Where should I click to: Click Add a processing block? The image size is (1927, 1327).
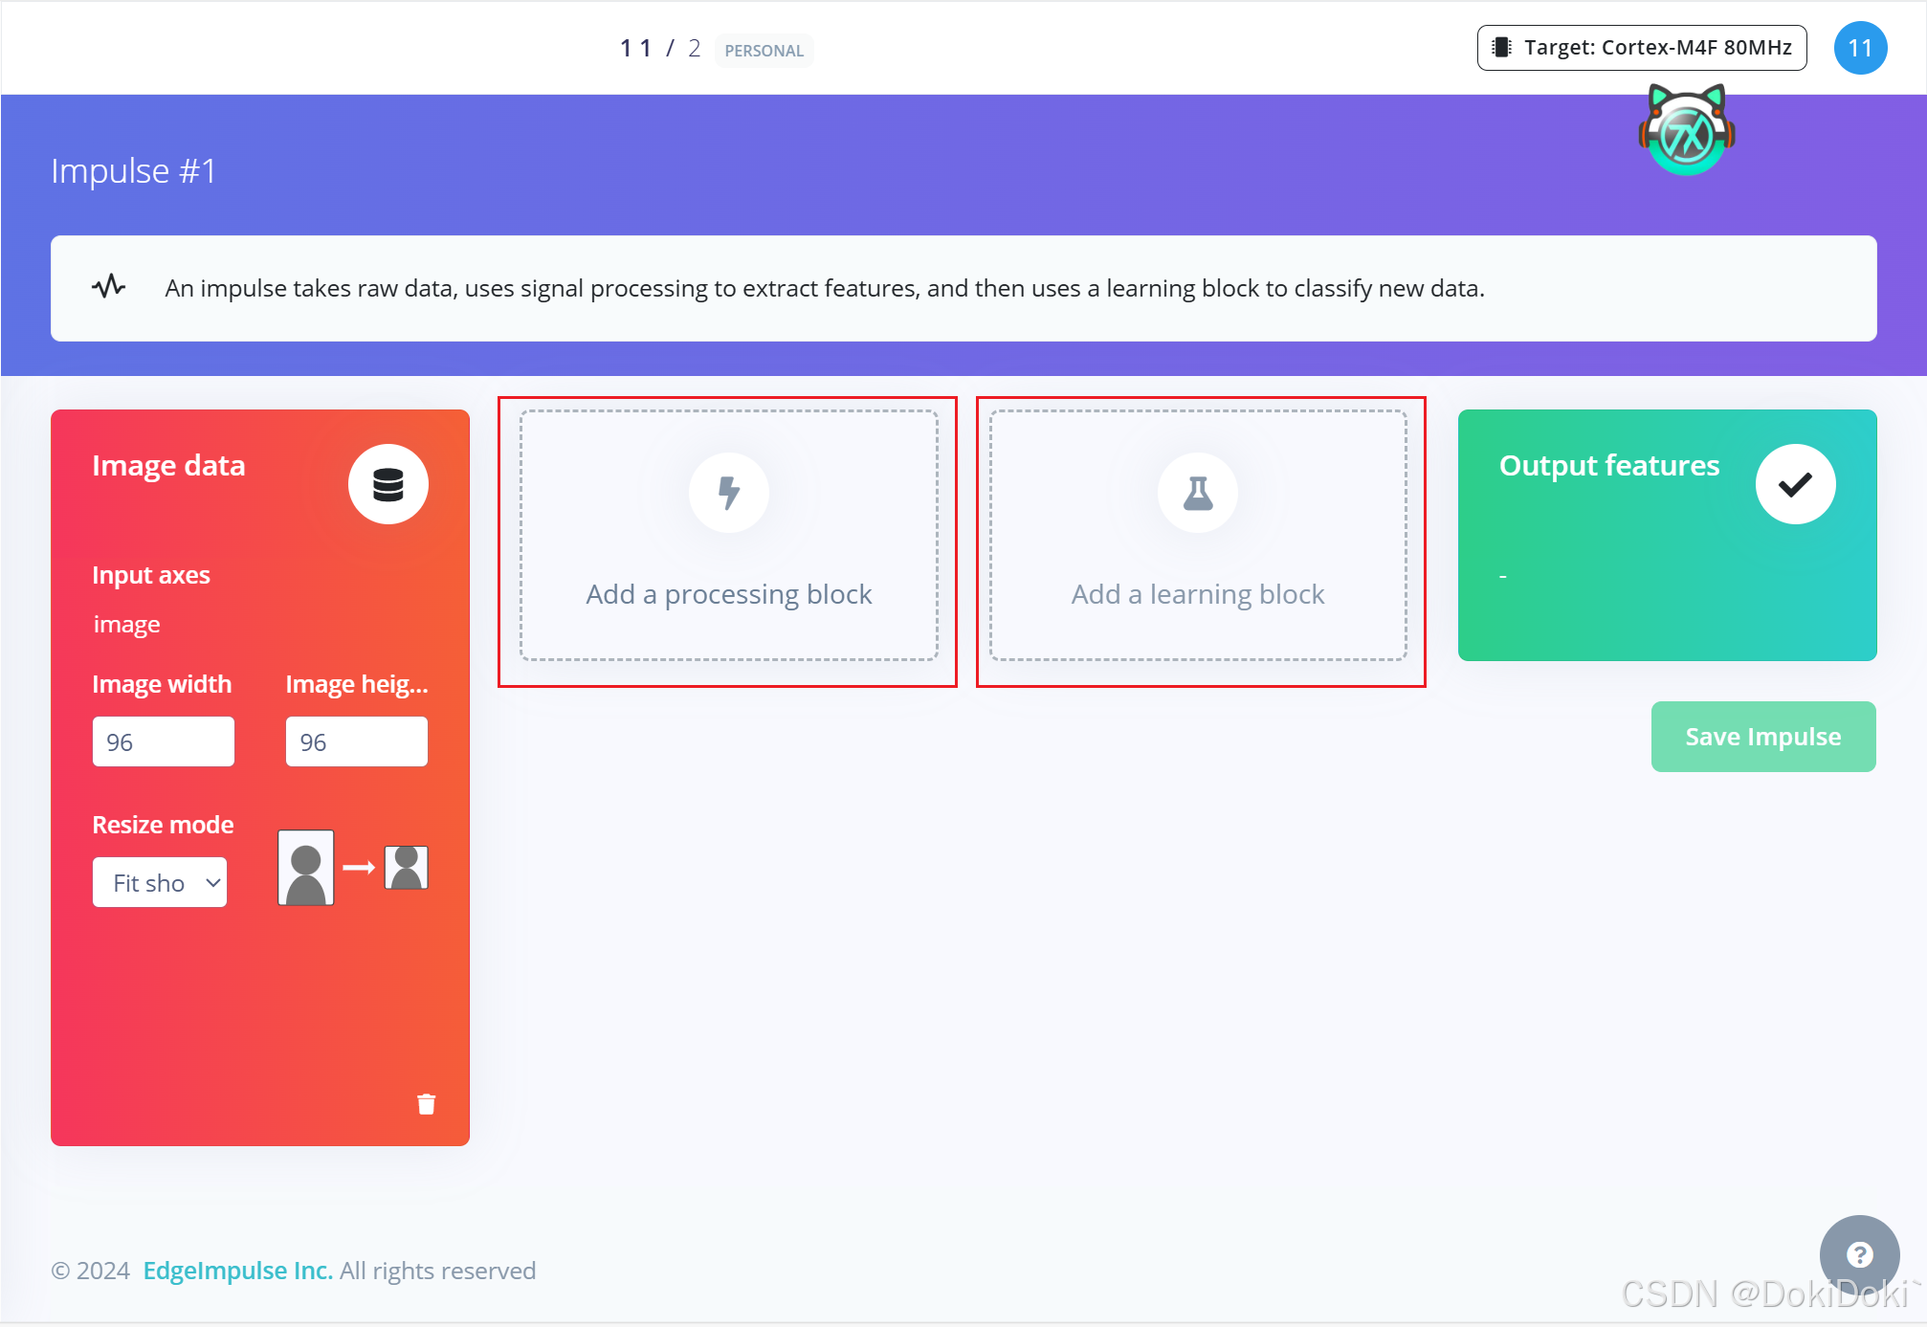pyautogui.click(x=728, y=594)
